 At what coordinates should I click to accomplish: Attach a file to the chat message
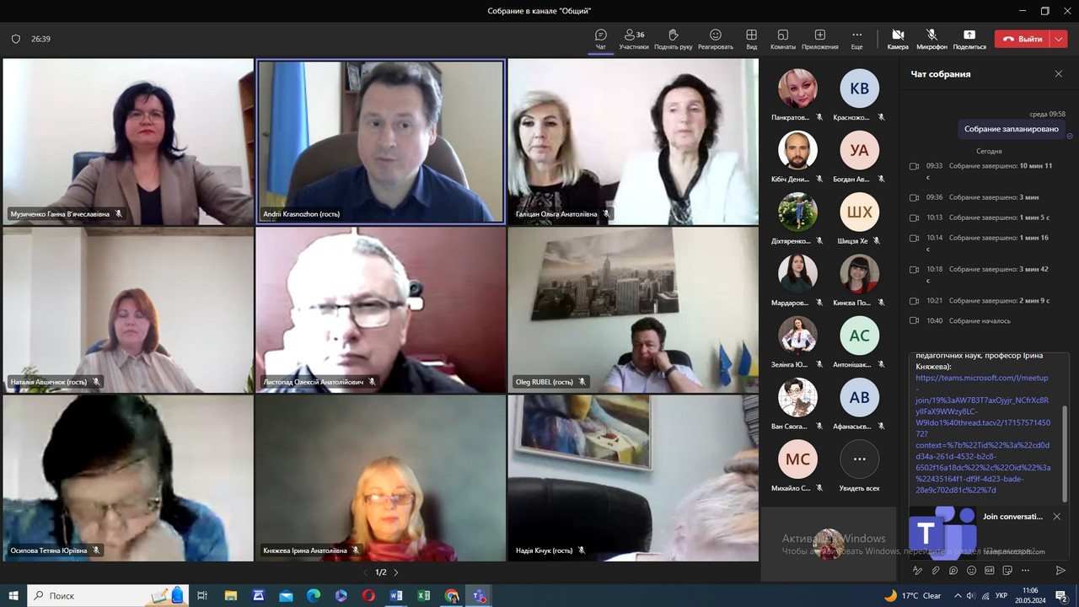tap(936, 571)
